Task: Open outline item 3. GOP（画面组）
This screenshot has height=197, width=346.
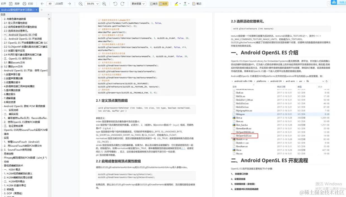Action: click(x=13, y=193)
